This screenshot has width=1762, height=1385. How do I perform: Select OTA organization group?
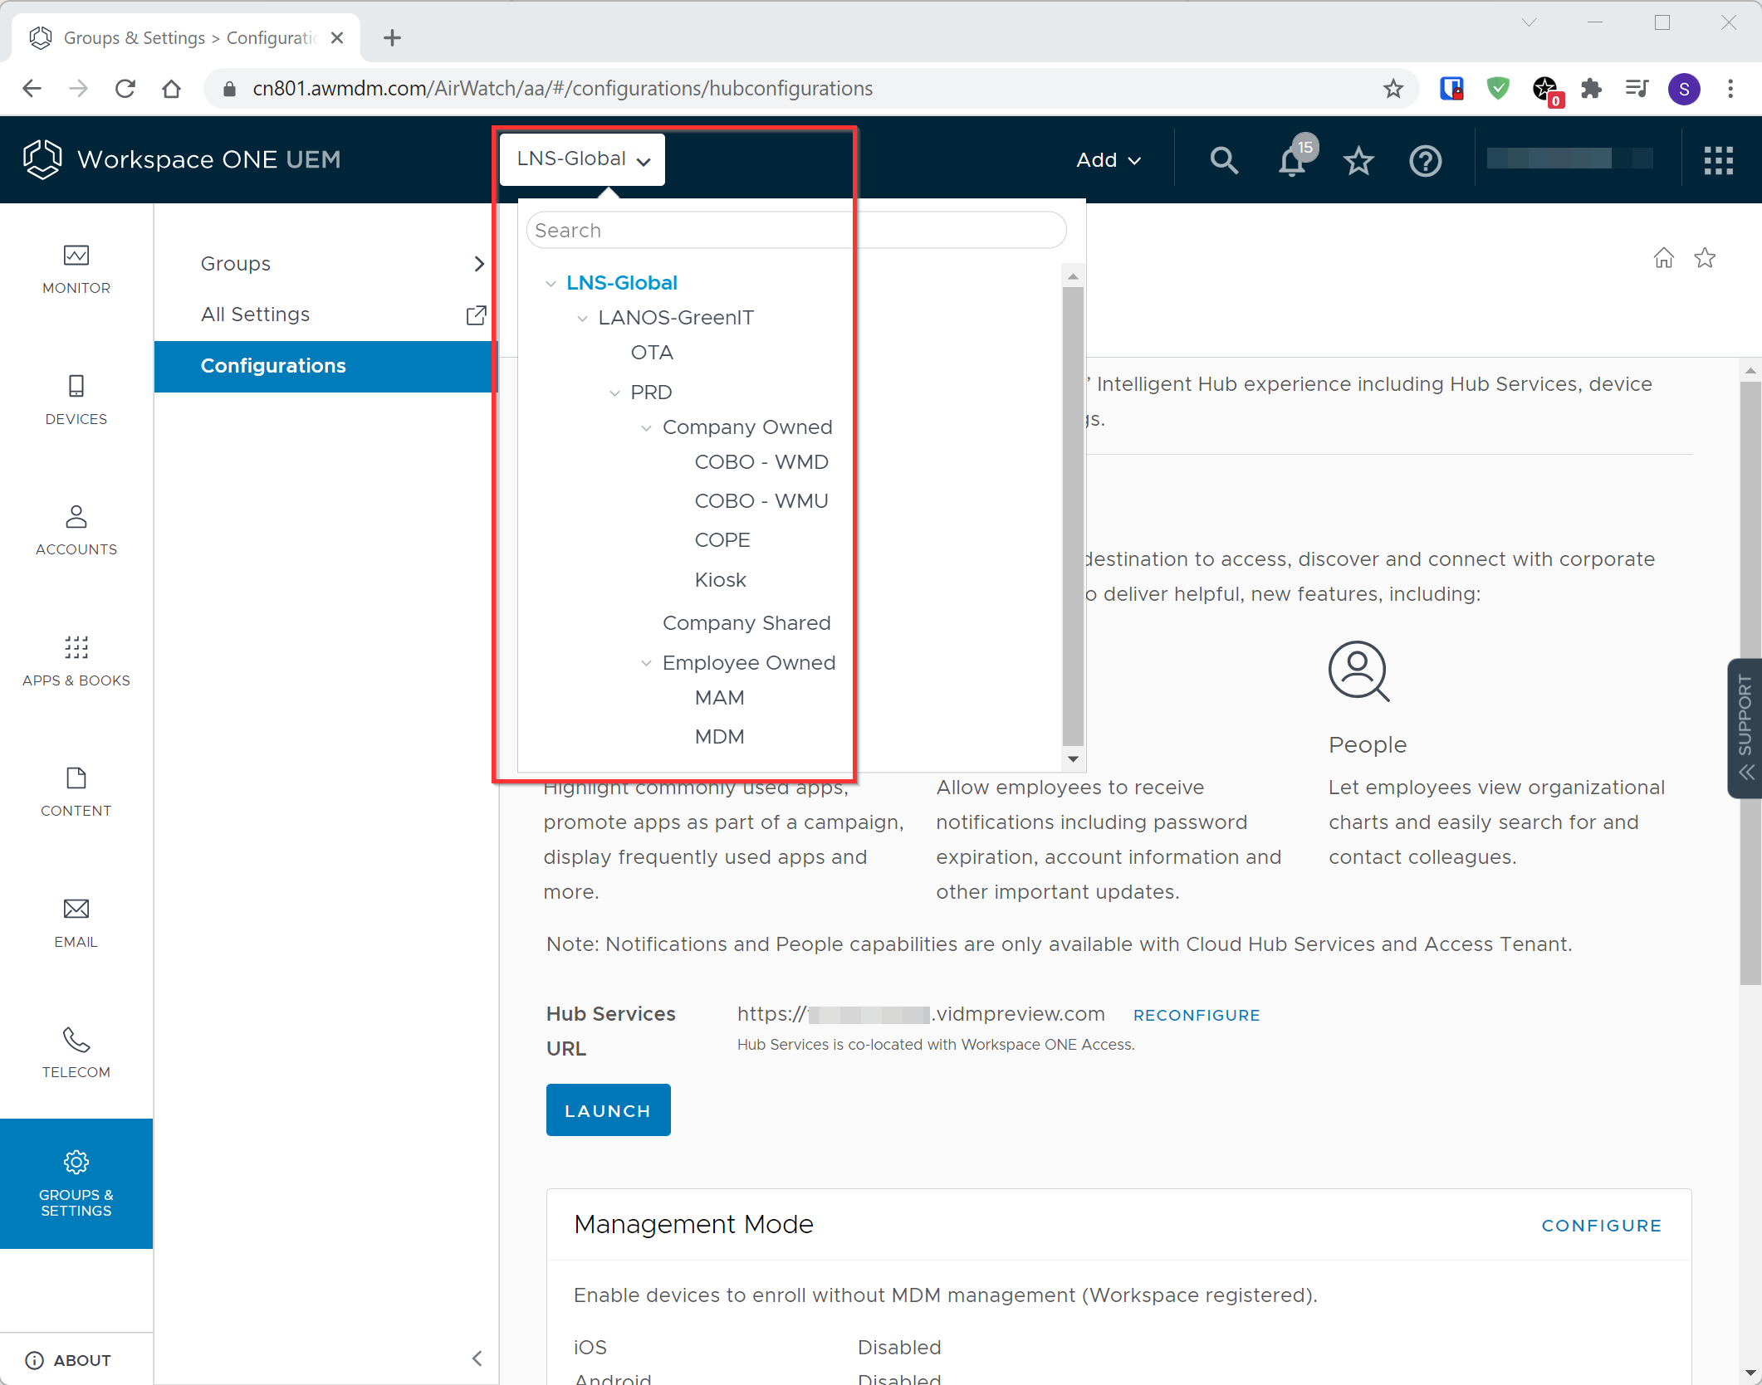click(x=652, y=353)
